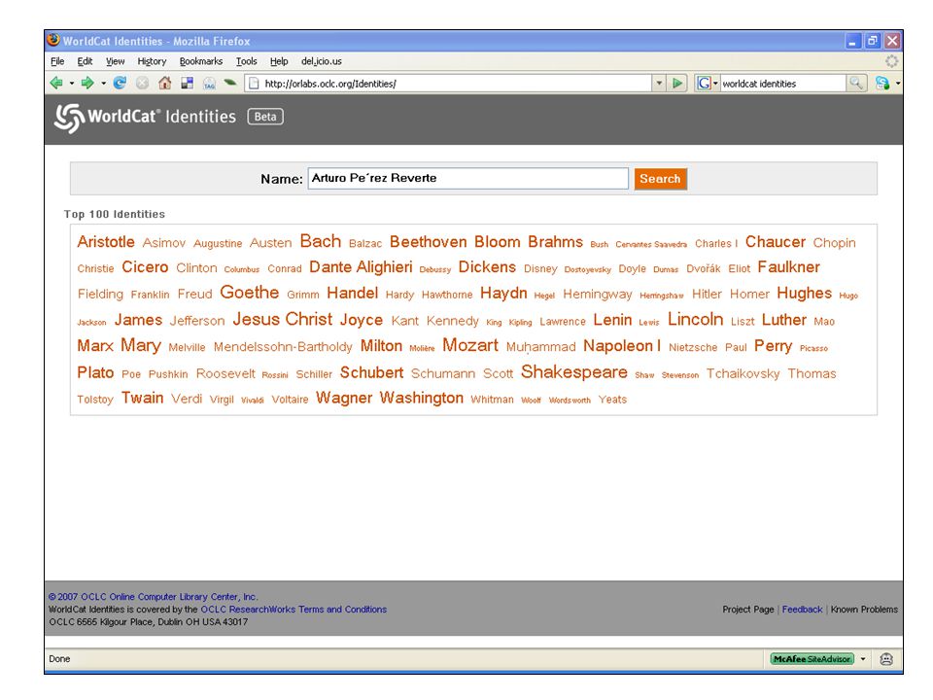Open the Skype toolbar dropdown arrow
The width and height of the screenshot is (933, 700).
tap(897, 84)
